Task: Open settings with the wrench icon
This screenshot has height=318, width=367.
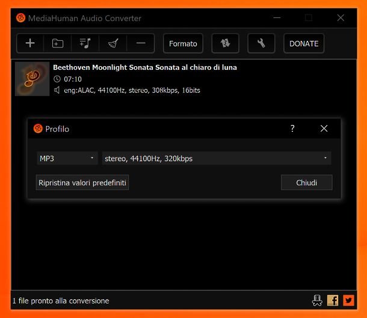Action: coord(261,43)
